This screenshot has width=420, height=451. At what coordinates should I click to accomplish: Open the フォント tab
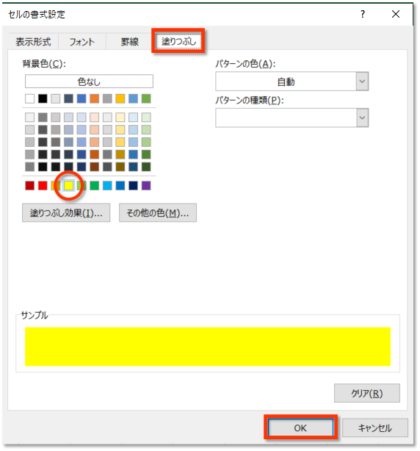(x=82, y=42)
